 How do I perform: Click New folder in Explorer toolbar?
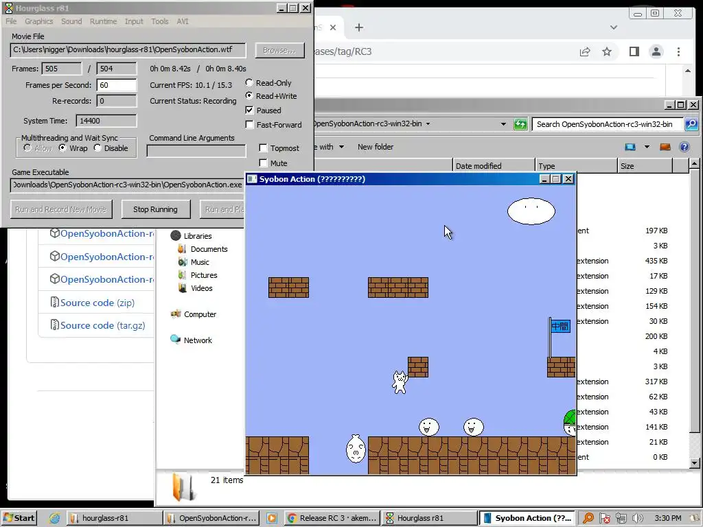376,147
